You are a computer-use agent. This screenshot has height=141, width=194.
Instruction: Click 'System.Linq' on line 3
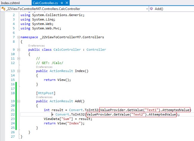pyautogui.click(x=43, y=19)
